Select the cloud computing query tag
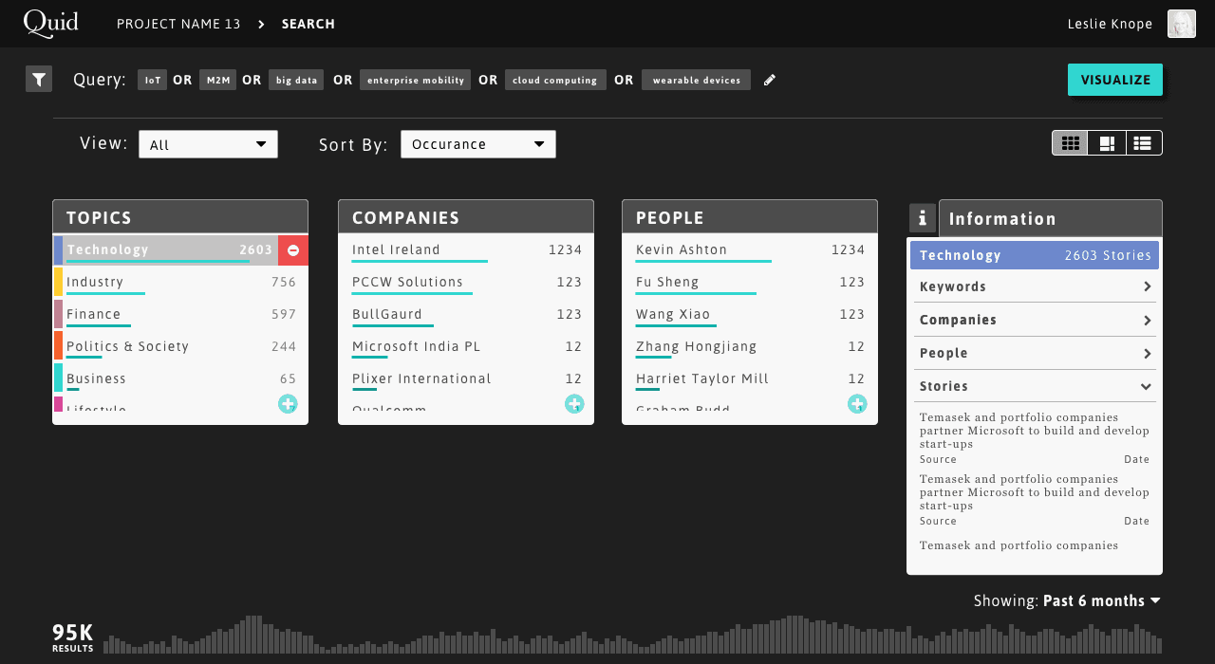The image size is (1215, 664). pos(555,80)
